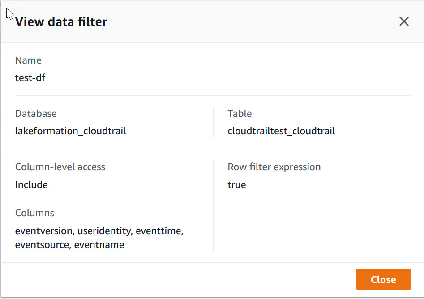Select the true row filter value
This screenshot has height=299, width=424.
click(x=237, y=184)
